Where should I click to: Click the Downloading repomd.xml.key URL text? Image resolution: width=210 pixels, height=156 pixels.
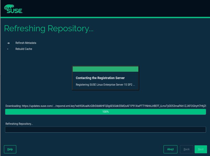coord(106,106)
